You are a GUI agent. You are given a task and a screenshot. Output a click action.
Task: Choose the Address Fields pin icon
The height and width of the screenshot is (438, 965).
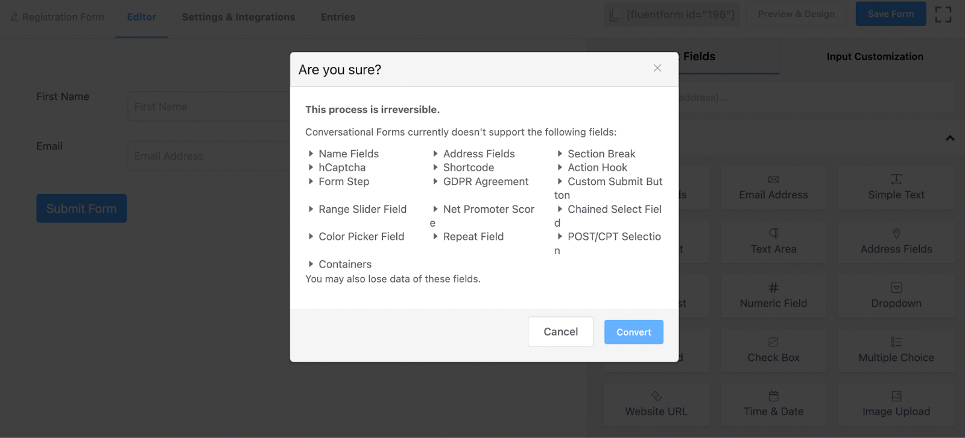coord(896,233)
